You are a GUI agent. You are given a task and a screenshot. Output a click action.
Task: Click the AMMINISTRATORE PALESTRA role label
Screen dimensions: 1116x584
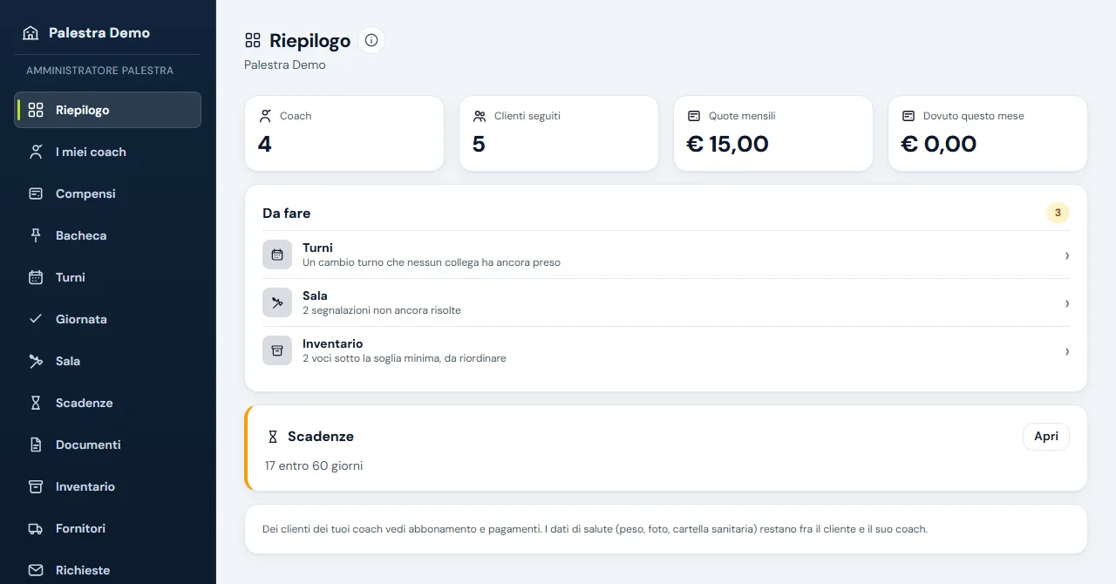pos(100,71)
